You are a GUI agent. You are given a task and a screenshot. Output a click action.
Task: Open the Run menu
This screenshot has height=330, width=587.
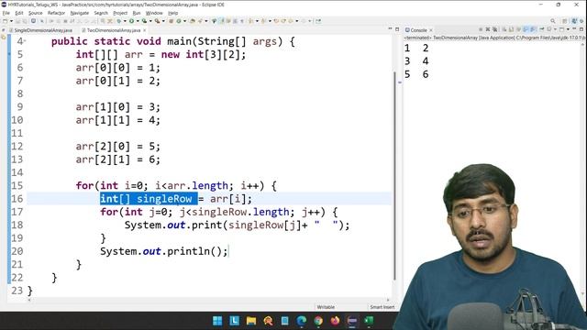pos(137,13)
